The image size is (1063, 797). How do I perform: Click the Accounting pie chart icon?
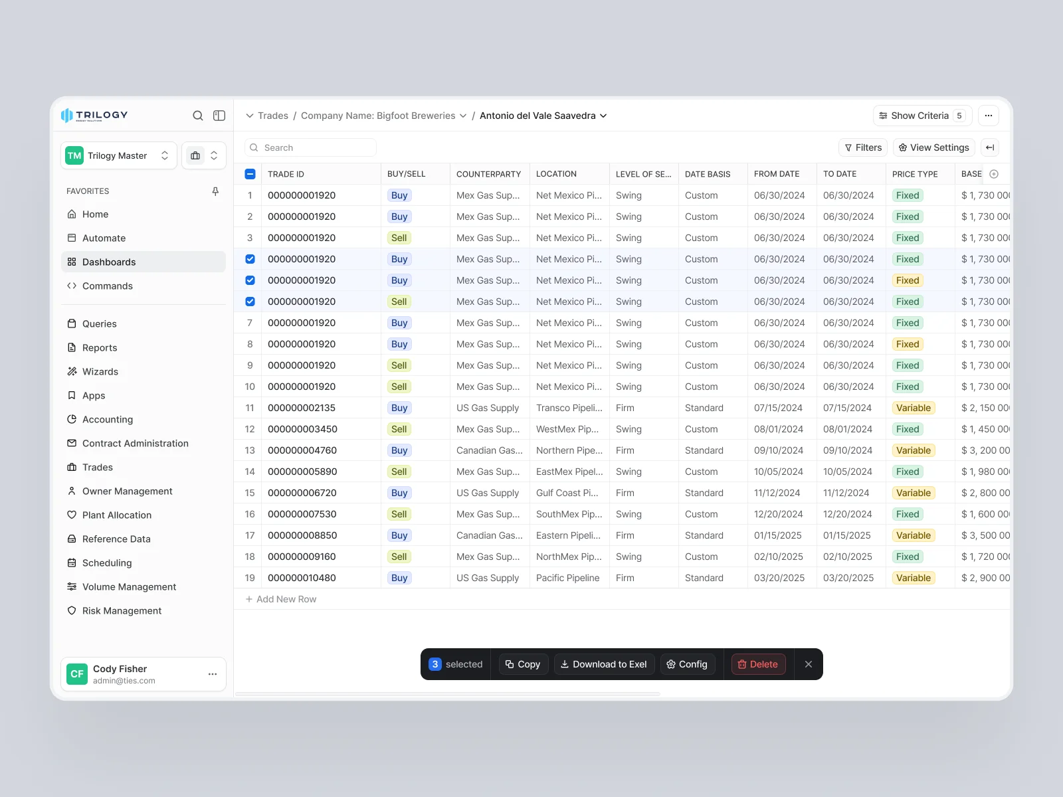click(x=72, y=419)
